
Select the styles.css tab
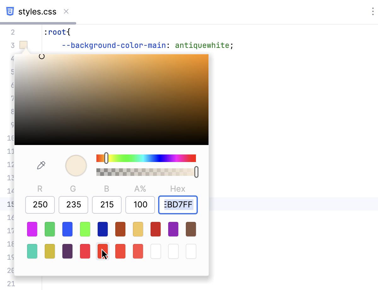[38, 11]
